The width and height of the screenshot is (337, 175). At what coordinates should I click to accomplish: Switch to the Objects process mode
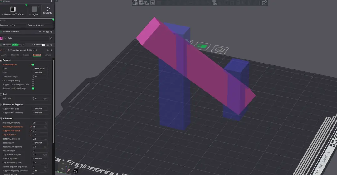click(22, 45)
